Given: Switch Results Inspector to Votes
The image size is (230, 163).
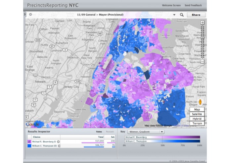Looking at the screenshot, I should click(99, 132).
